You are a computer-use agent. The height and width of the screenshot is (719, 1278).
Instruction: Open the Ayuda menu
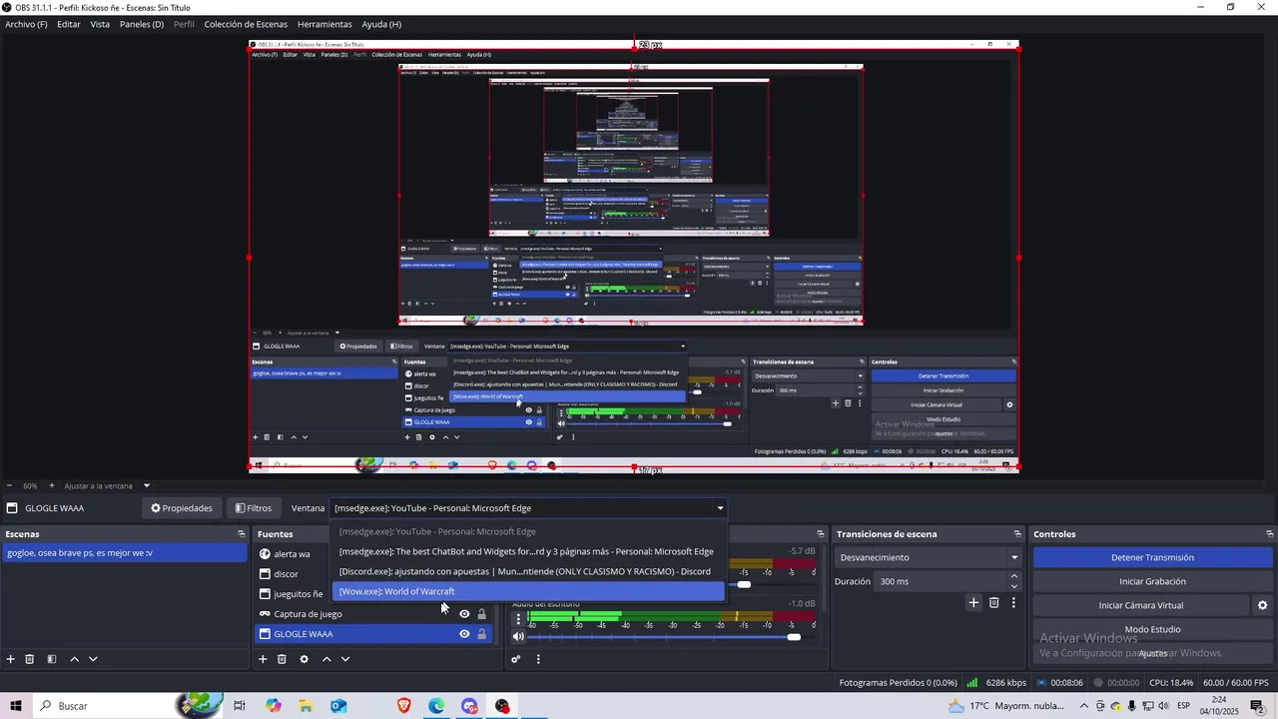click(381, 24)
